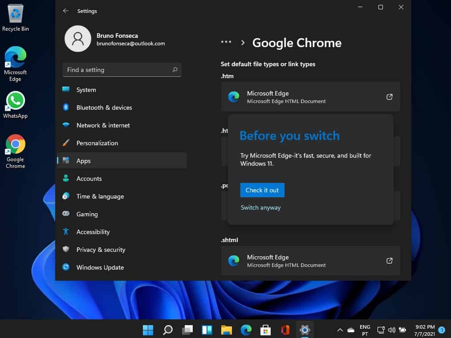Open Bluetooth & devices settings
This screenshot has height=338, width=451.
coord(122,107)
